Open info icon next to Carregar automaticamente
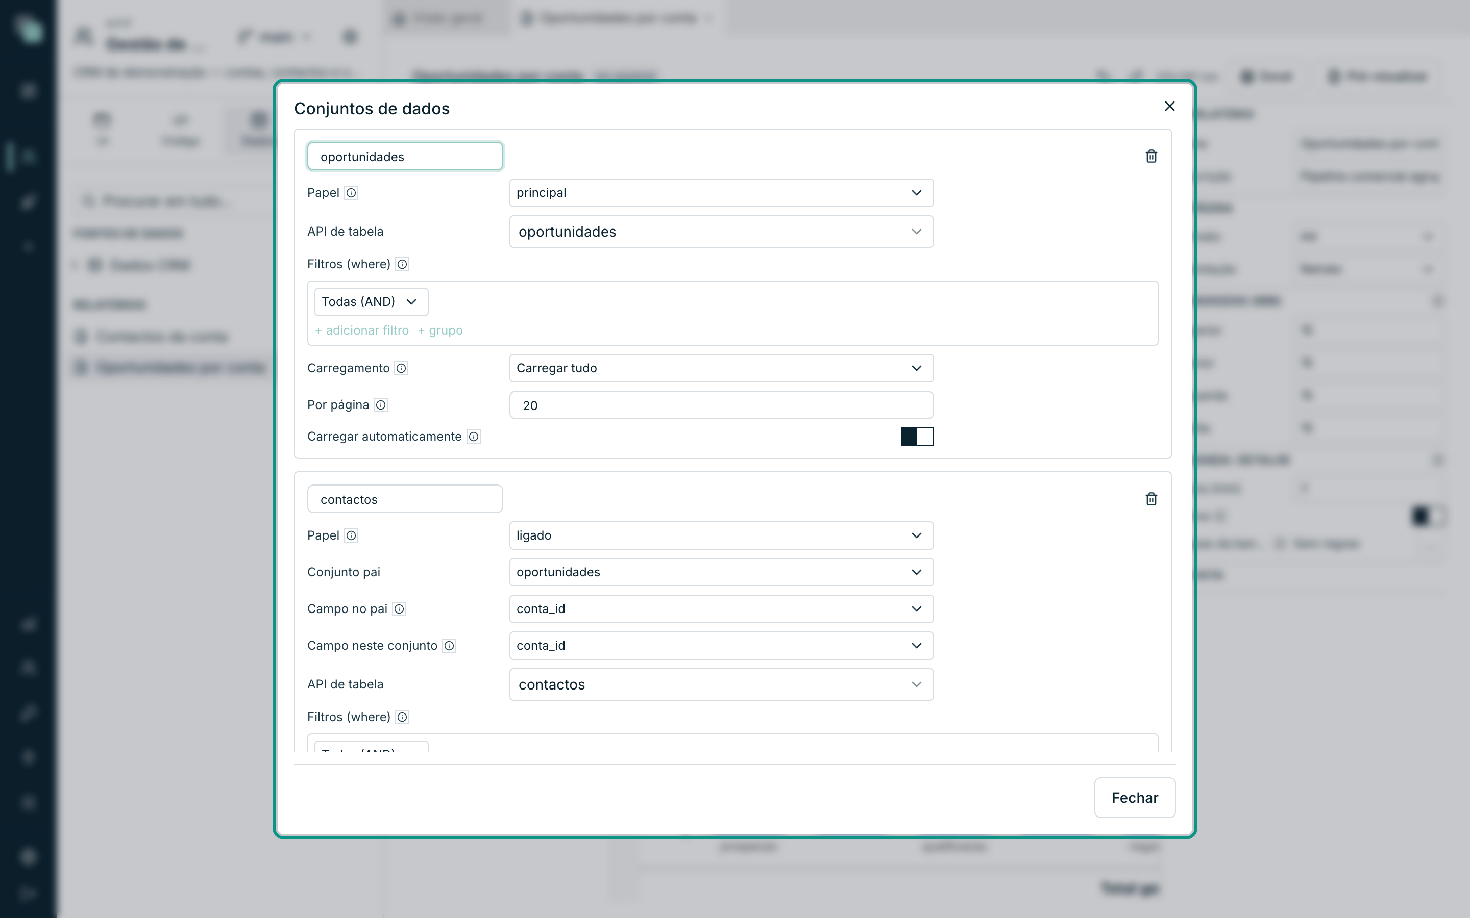This screenshot has width=1470, height=918. tap(474, 437)
